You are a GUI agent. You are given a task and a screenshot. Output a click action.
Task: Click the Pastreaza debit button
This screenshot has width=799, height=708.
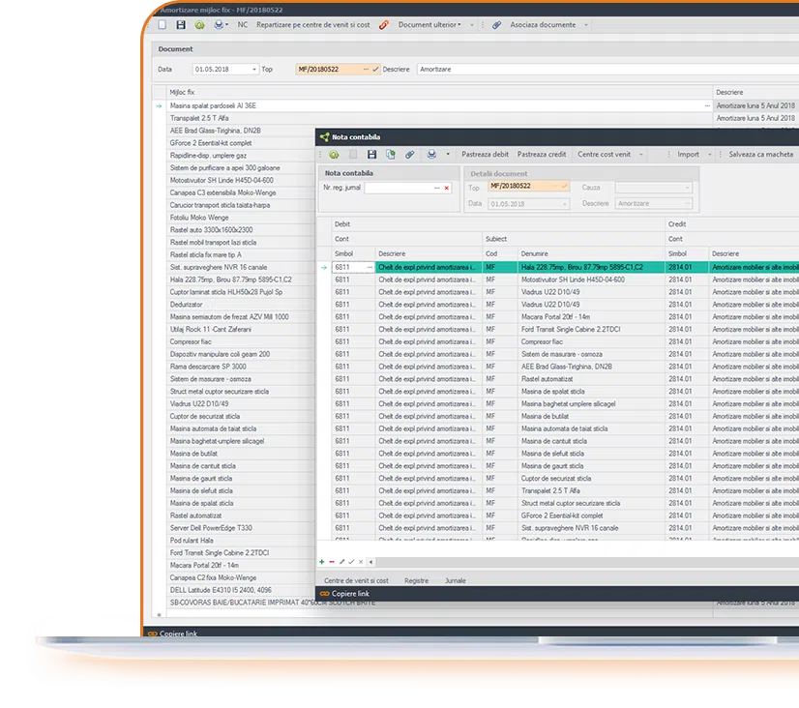(485, 155)
